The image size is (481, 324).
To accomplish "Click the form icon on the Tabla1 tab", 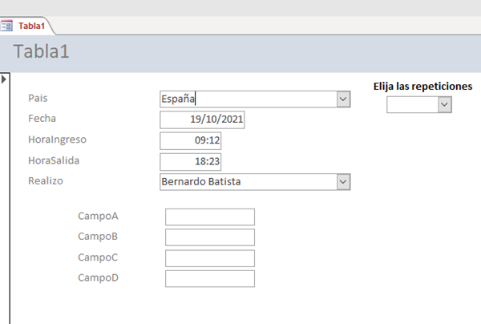I will [7, 26].
